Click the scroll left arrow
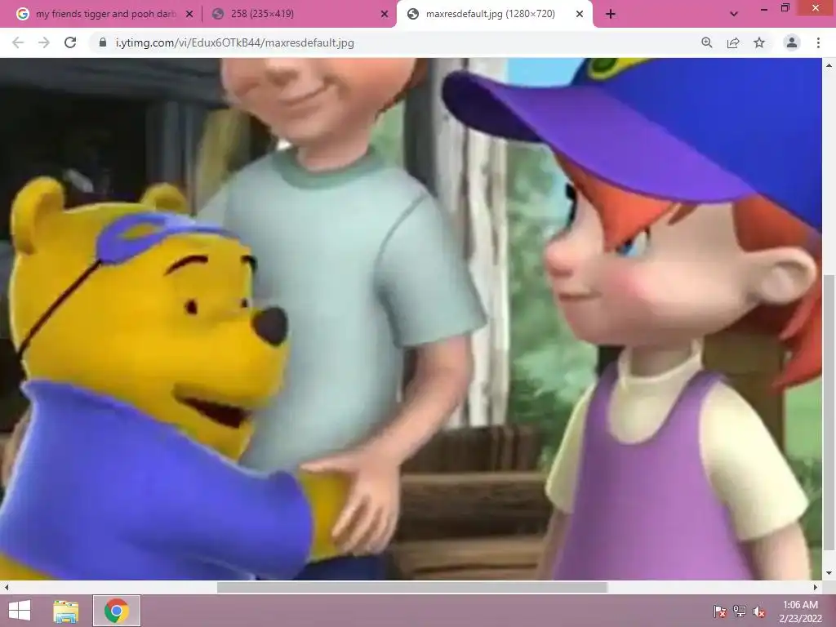Viewport: 836px width, 627px height. (x=6, y=587)
